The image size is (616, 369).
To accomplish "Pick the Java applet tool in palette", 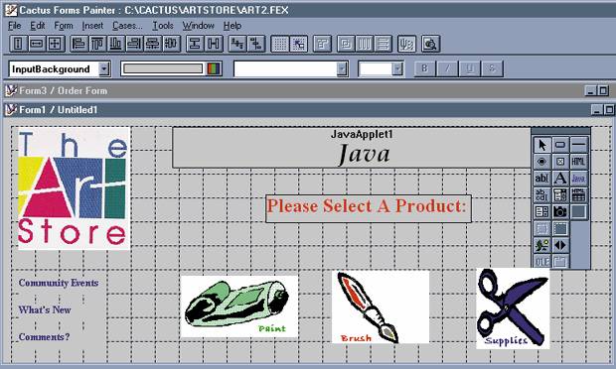I will pyautogui.click(x=578, y=179).
